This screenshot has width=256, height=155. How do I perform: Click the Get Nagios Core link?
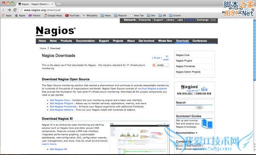pyautogui.click(x=60, y=100)
